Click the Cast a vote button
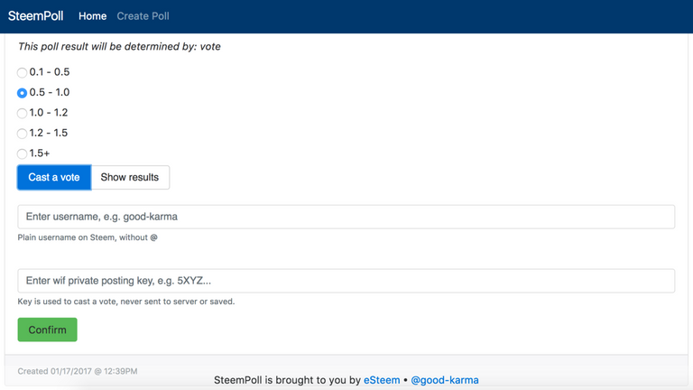The width and height of the screenshot is (693, 390). pyautogui.click(x=54, y=177)
